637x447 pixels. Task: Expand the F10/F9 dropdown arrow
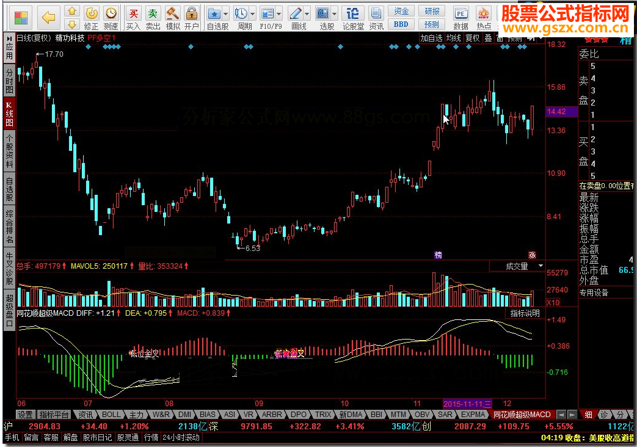(279, 14)
